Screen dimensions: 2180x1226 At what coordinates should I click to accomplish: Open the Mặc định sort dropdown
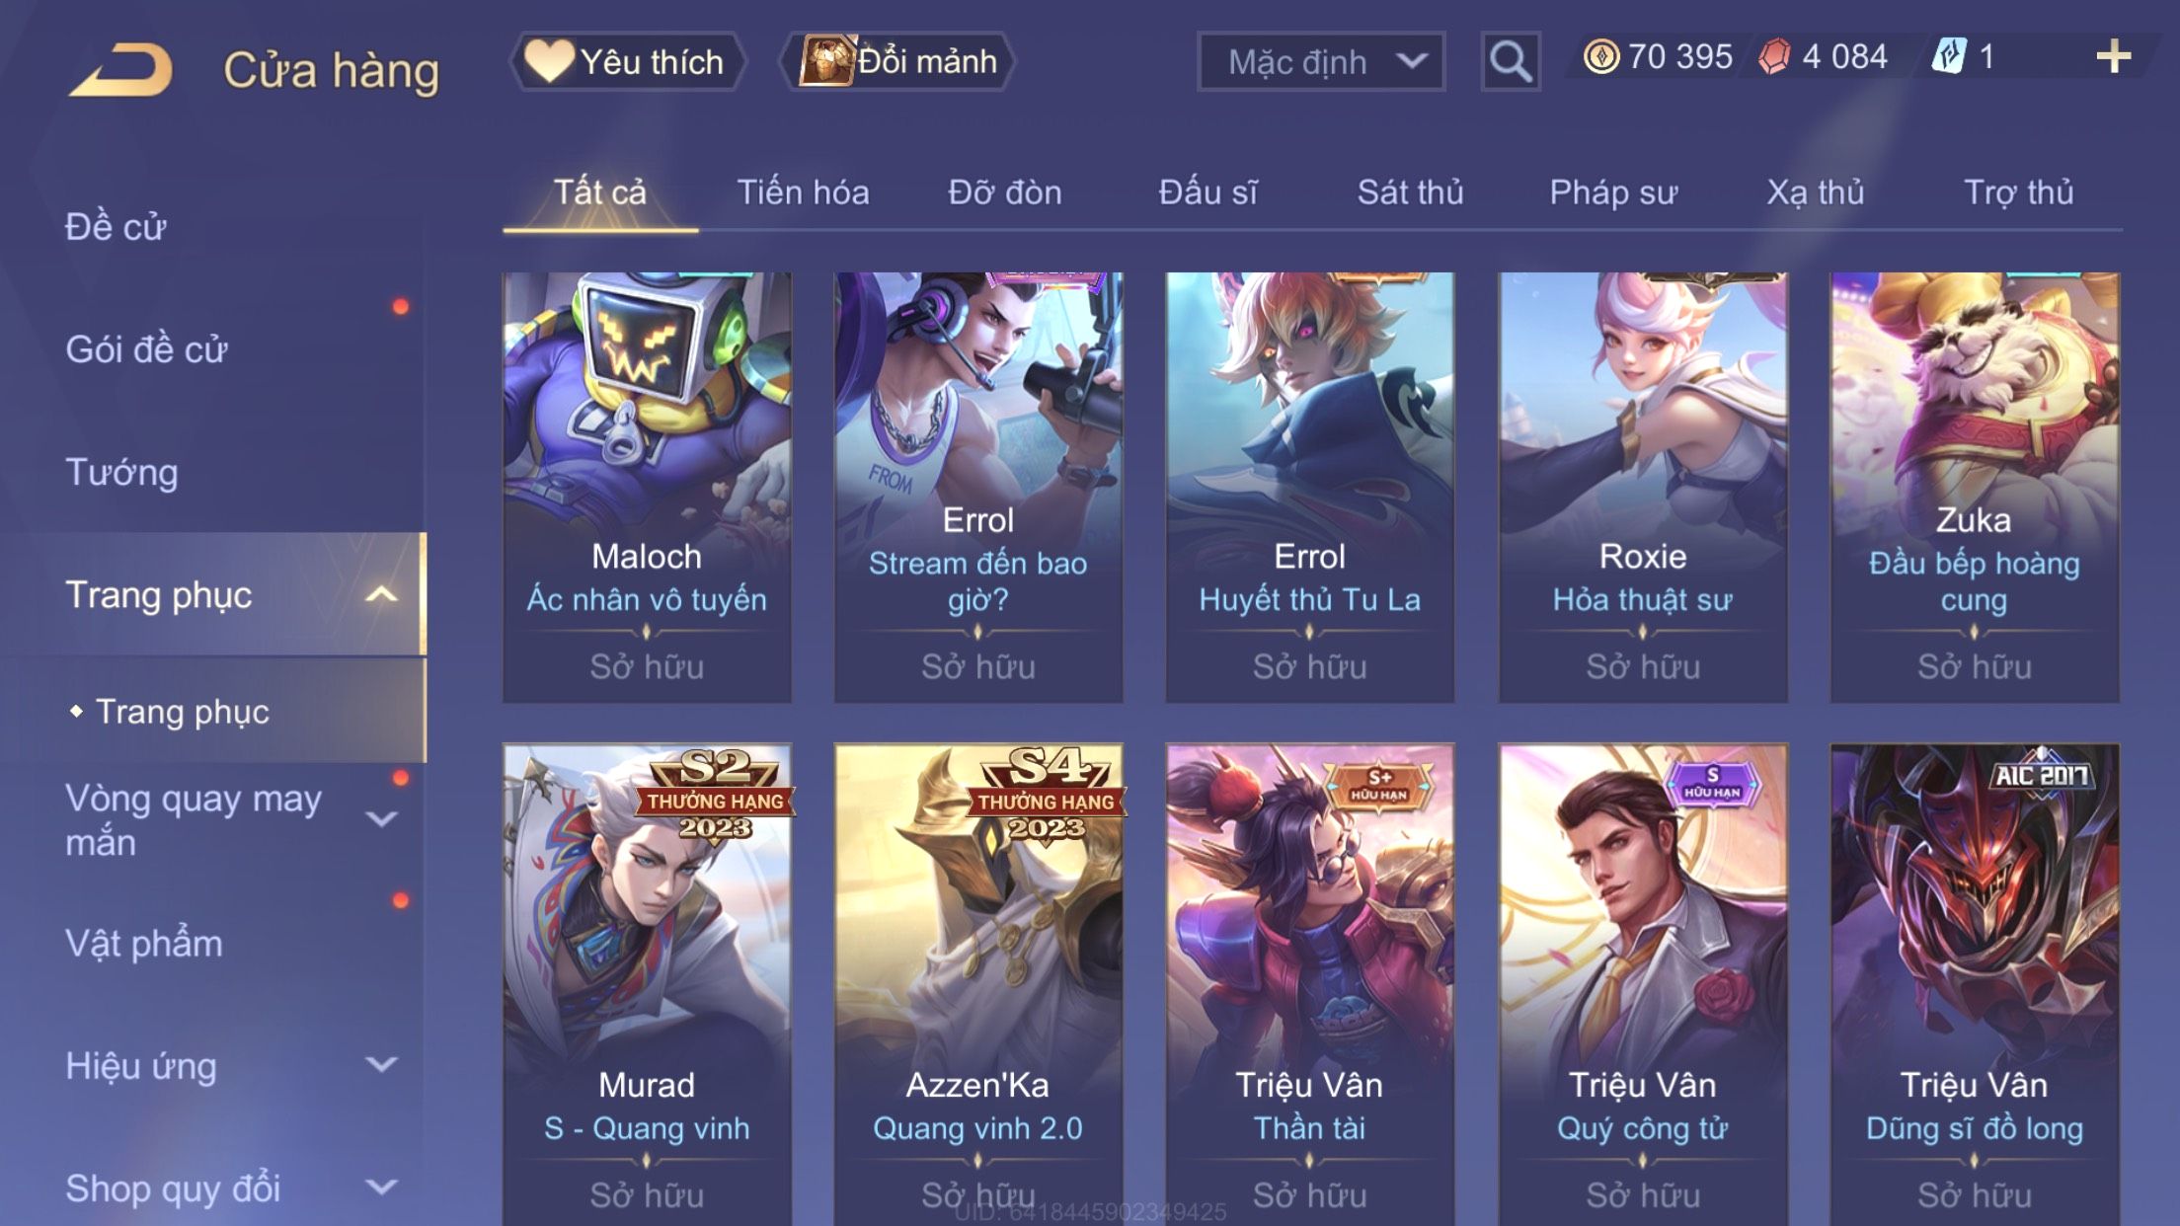pos(1321,62)
